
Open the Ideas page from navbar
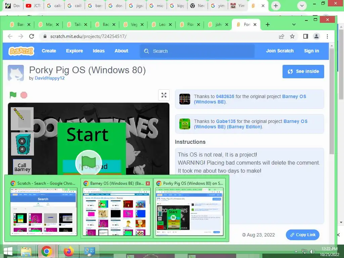pyautogui.click(x=99, y=51)
